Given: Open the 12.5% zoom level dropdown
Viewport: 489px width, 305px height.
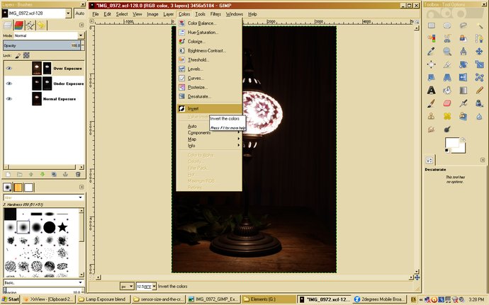Looking at the screenshot, I should pyautogui.click(x=154, y=286).
